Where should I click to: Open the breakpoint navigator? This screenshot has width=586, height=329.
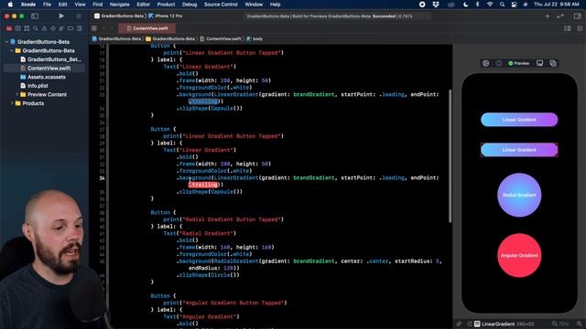tap(71, 28)
